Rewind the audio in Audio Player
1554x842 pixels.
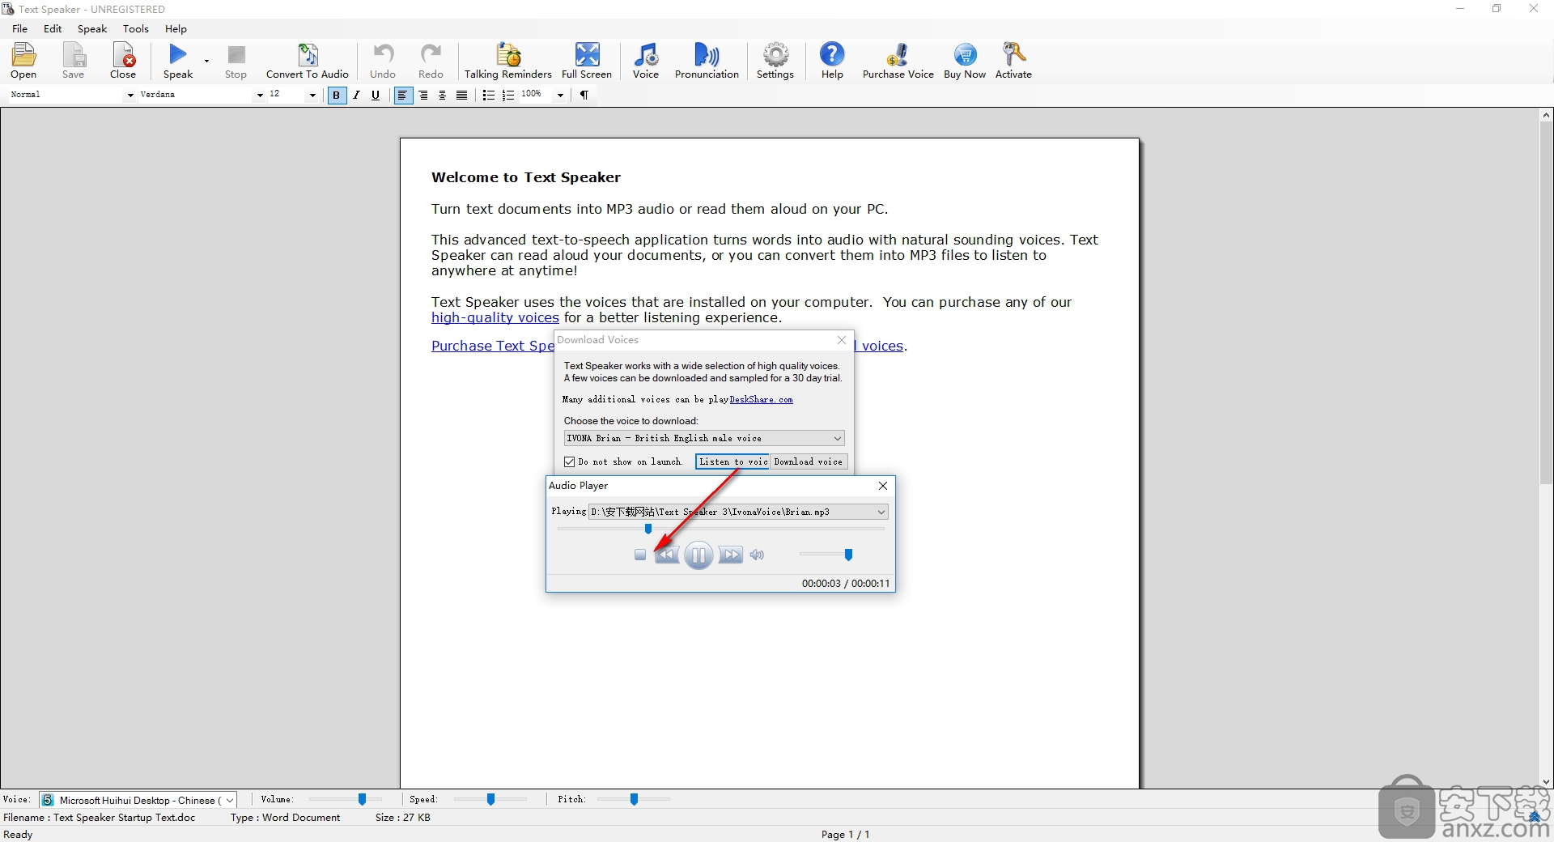[667, 555]
